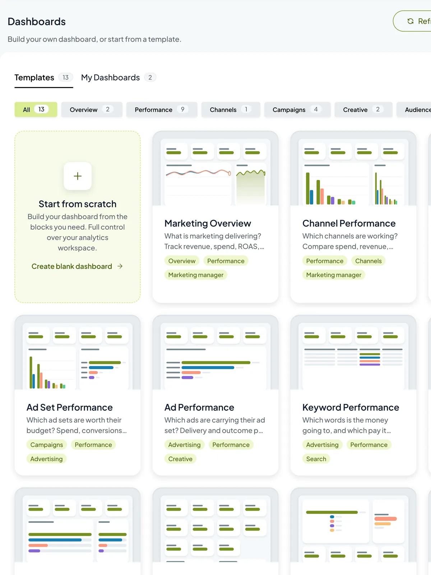431x575 pixels.
Task: Click Advertising tag on Keyword Performance card
Action: point(323,445)
